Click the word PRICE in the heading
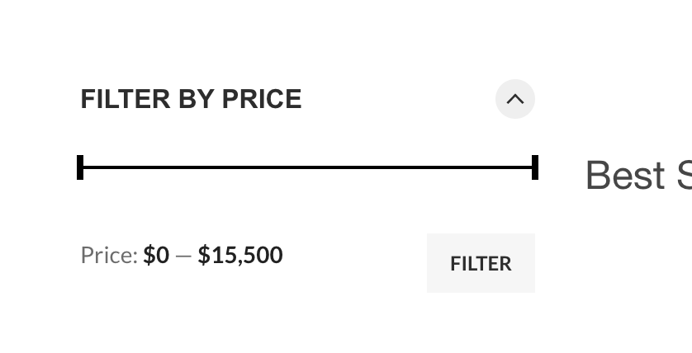The image size is (692, 353). (262, 99)
